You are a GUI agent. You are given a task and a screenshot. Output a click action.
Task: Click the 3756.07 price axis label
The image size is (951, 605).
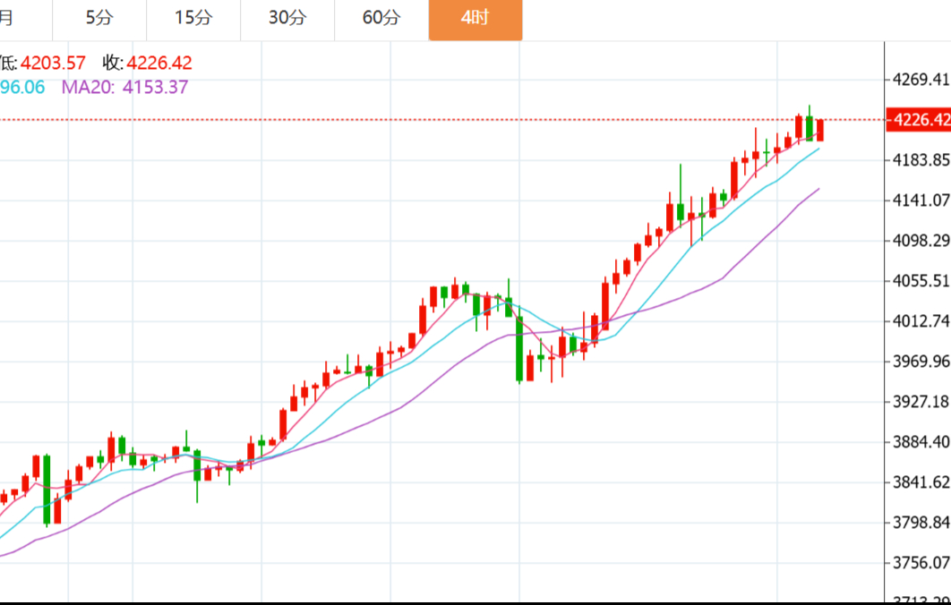click(920, 562)
